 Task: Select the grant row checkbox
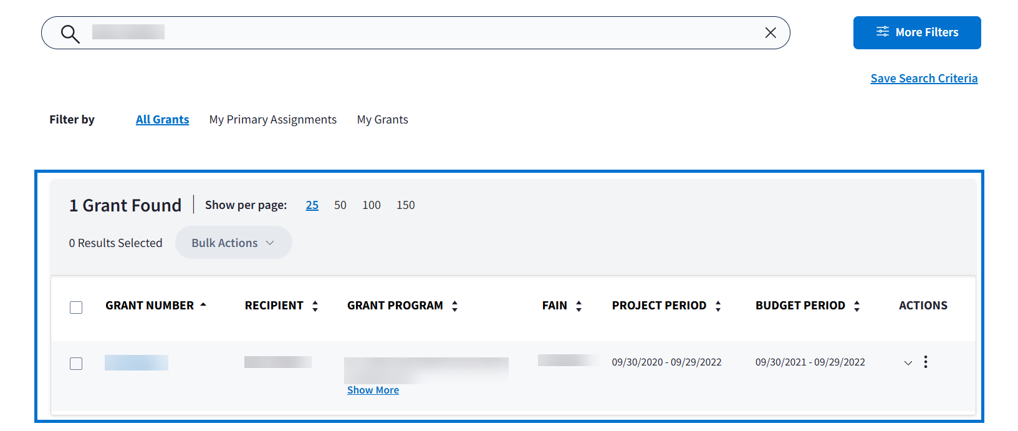[76, 364]
